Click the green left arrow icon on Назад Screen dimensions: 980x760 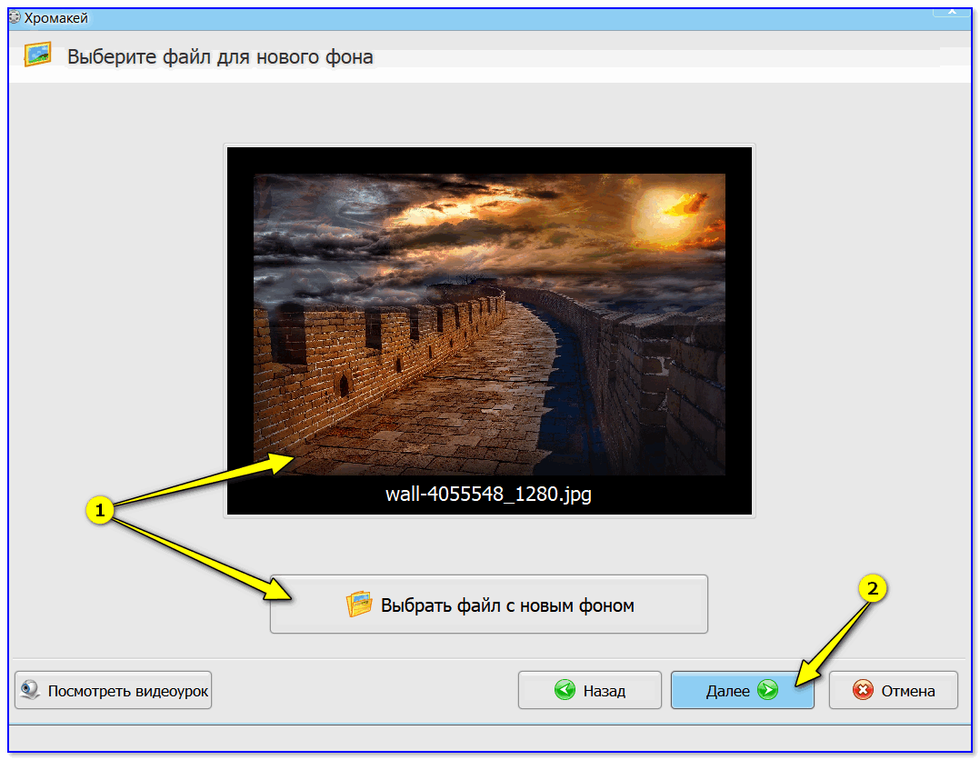[x=565, y=691]
